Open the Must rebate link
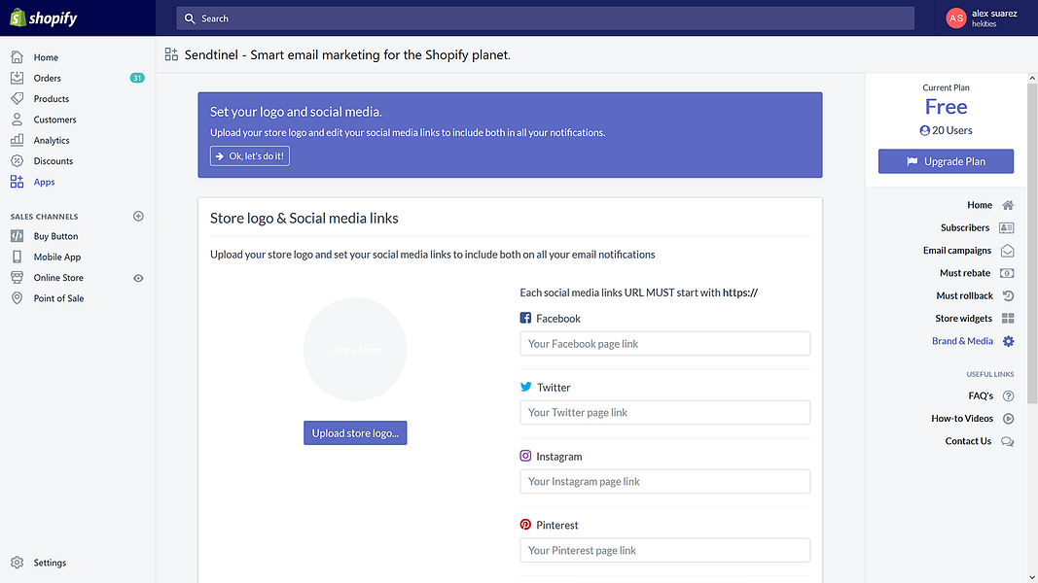 [964, 273]
